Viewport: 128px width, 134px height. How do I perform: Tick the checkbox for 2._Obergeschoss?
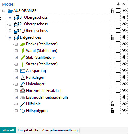coord(118,24)
